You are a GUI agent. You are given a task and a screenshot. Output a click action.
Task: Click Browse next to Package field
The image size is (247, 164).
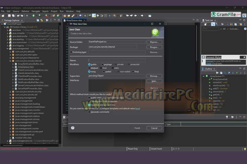coord(154,47)
